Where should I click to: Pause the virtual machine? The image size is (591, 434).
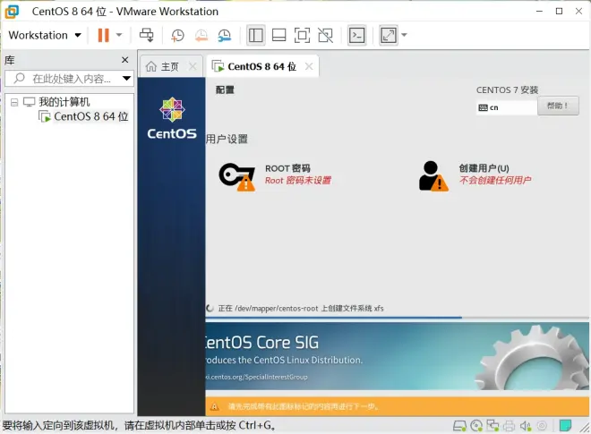click(x=103, y=35)
